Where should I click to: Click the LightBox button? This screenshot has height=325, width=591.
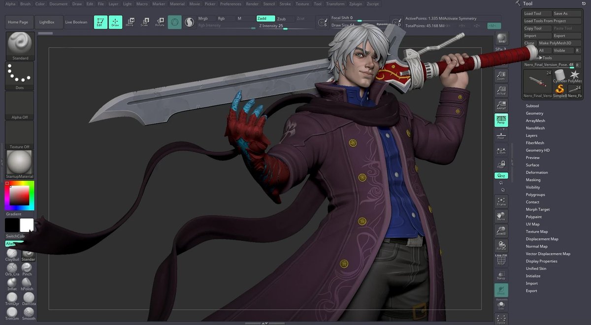(x=49, y=22)
